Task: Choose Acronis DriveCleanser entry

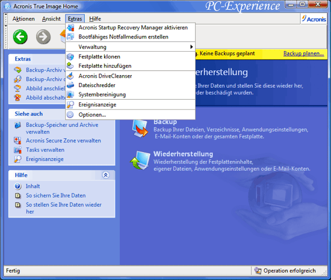Action: (130, 76)
